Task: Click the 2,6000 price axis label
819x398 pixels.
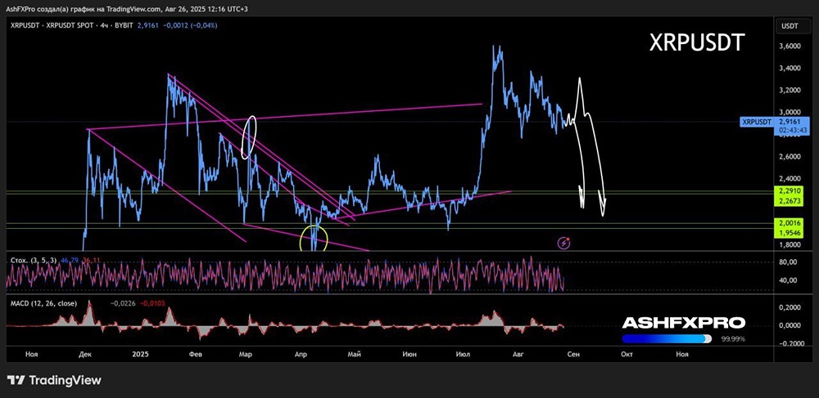Action: [790, 156]
